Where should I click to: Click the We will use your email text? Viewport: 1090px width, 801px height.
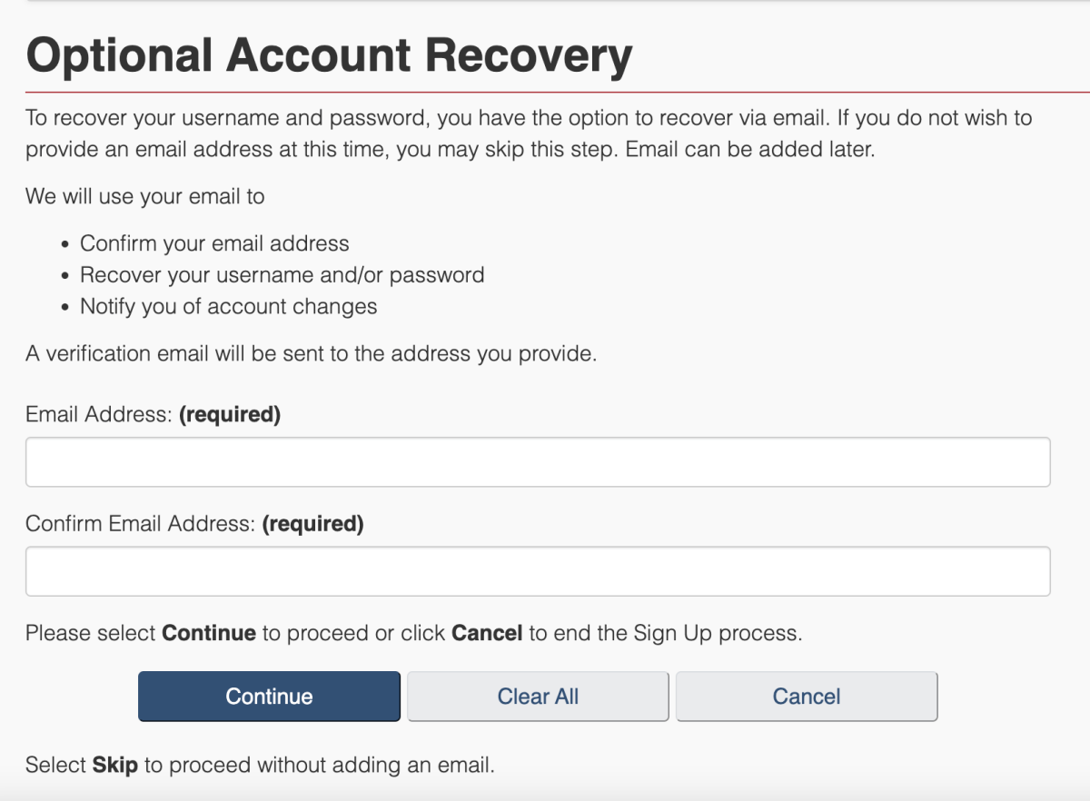point(145,195)
